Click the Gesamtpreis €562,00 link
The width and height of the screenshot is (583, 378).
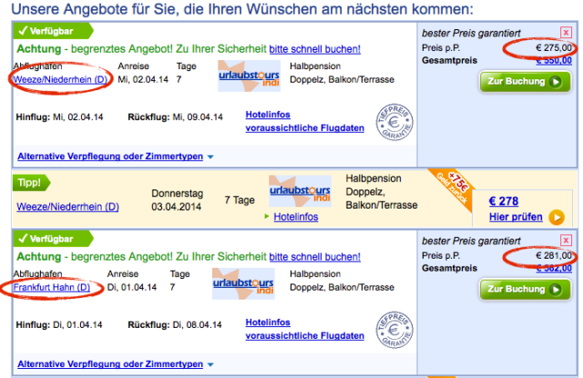click(554, 268)
